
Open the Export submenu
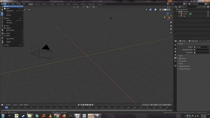click(13, 36)
